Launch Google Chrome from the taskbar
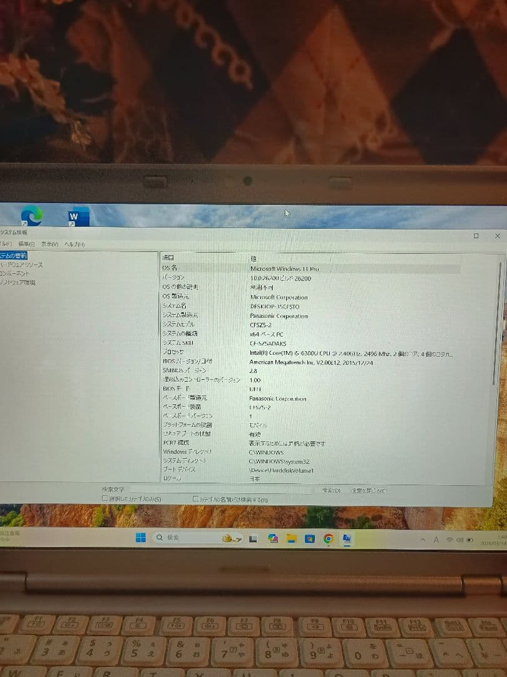 click(327, 538)
